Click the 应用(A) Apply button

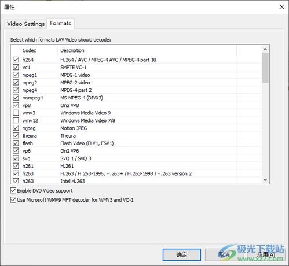[x=266, y=255]
